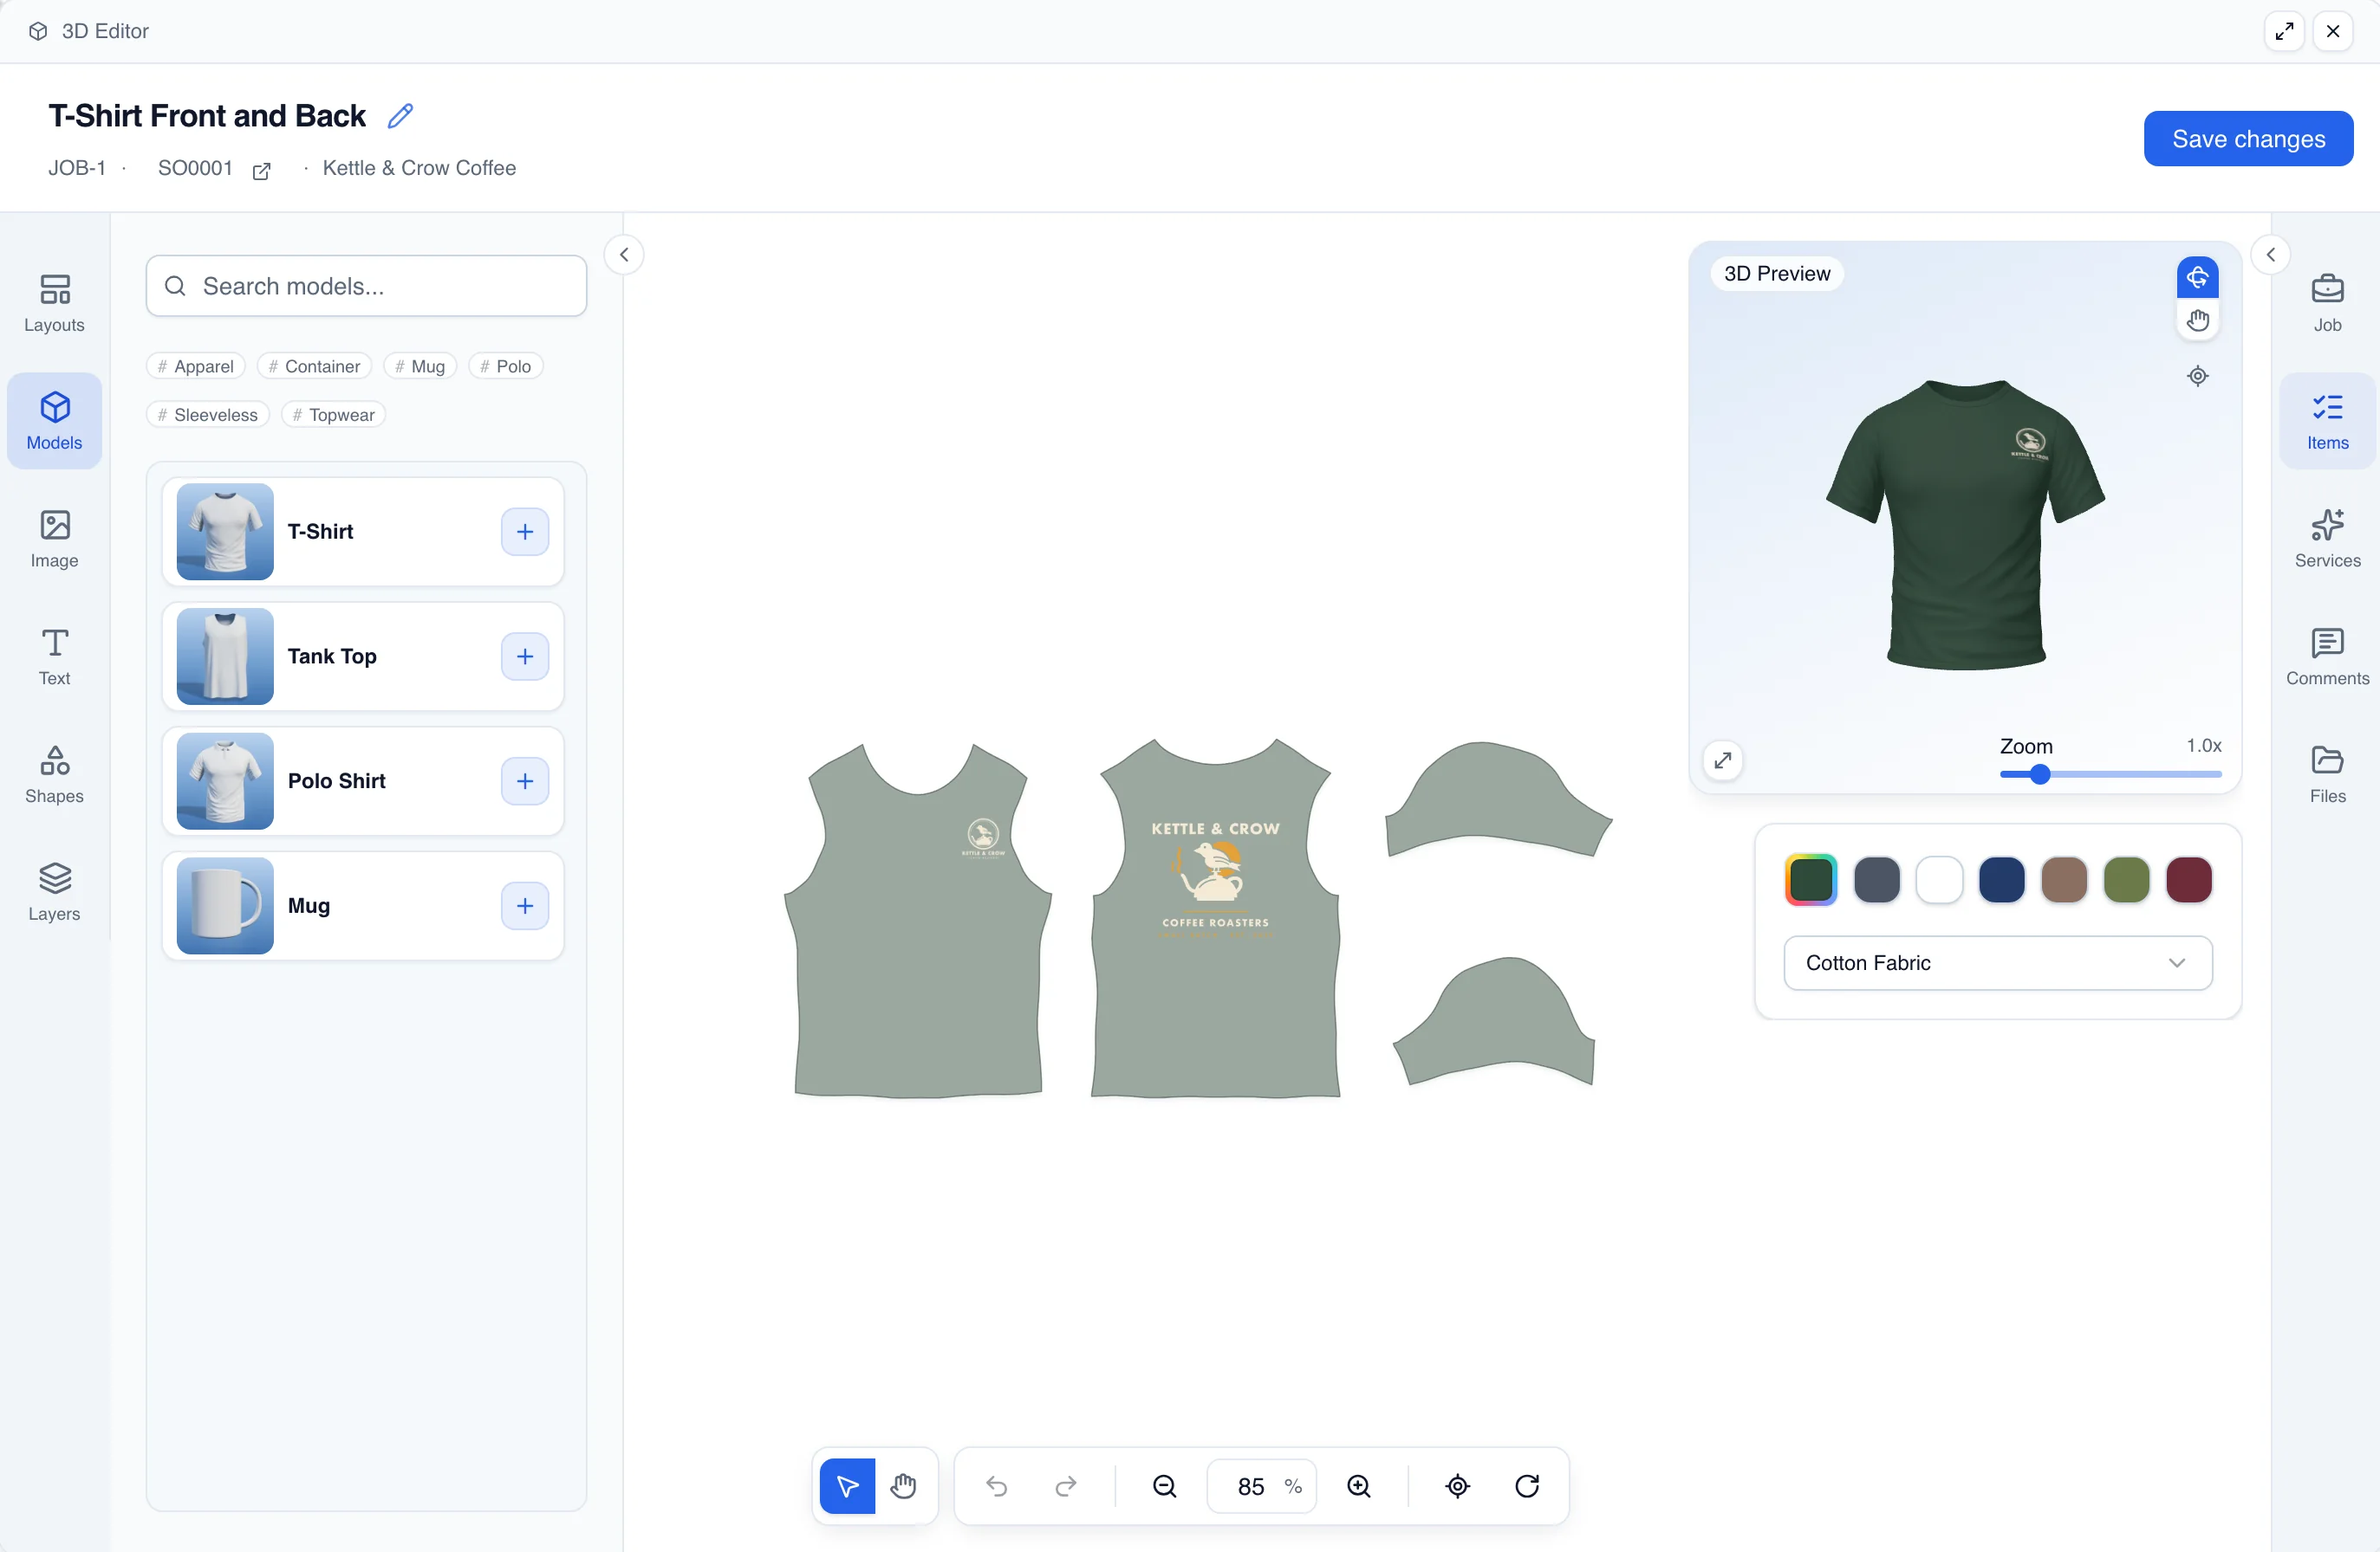Open the Comments panel

2327,656
